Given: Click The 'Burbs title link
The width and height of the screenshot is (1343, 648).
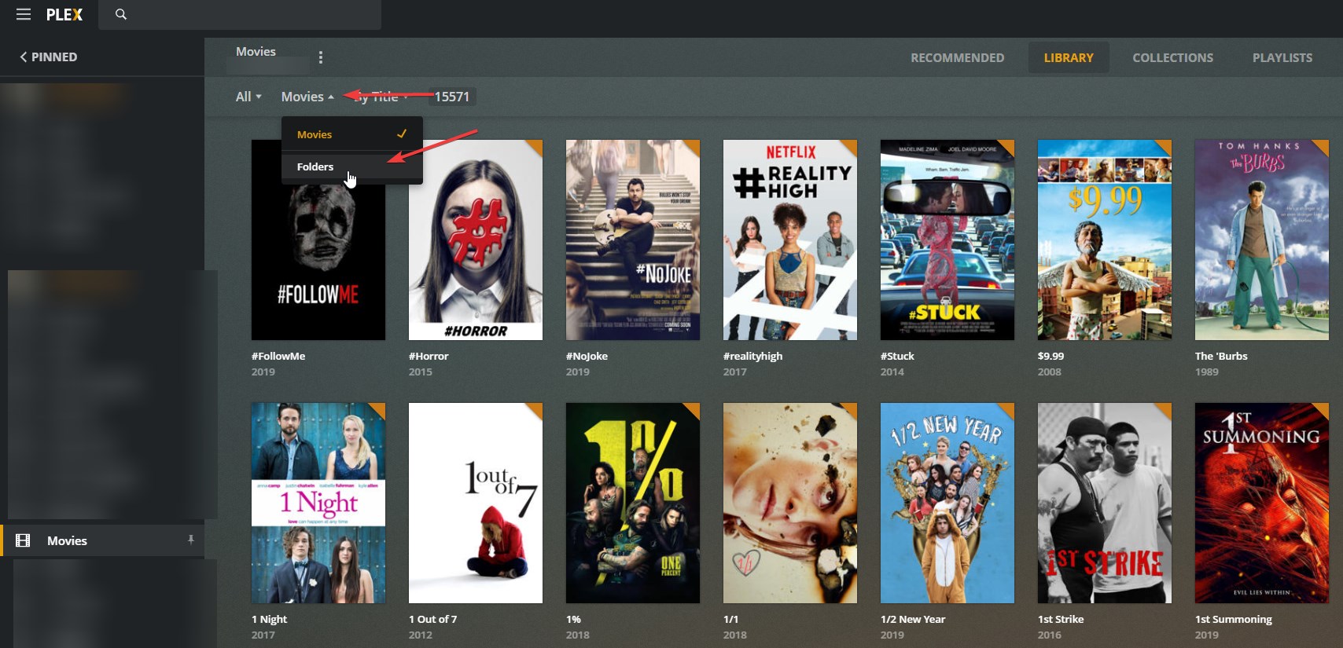Looking at the screenshot, I should click(1221, 356).
